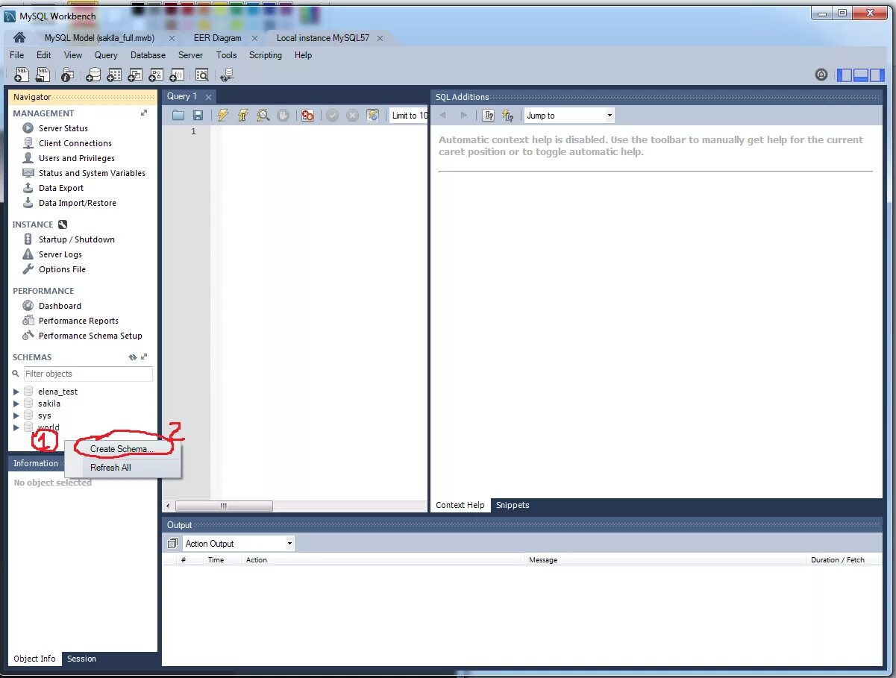
Task: Open Data Export
Action: [61, 188]
